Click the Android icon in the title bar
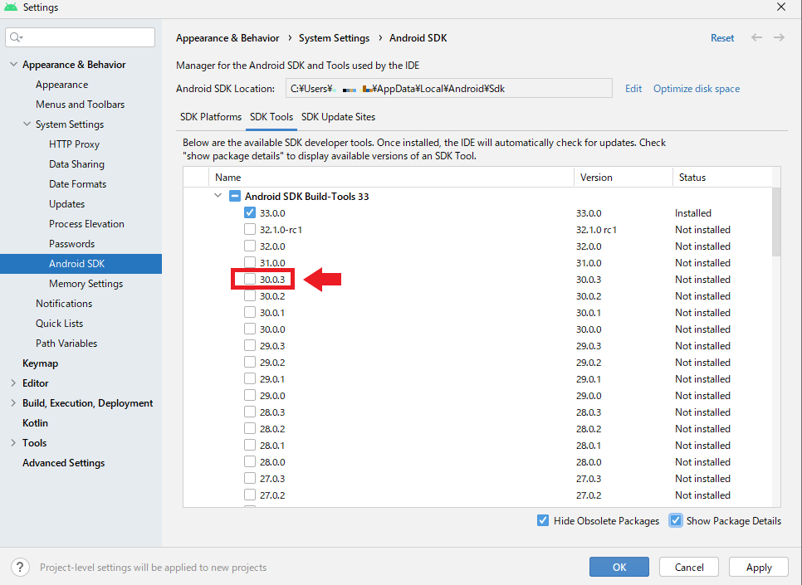 [x=10, y=7]
